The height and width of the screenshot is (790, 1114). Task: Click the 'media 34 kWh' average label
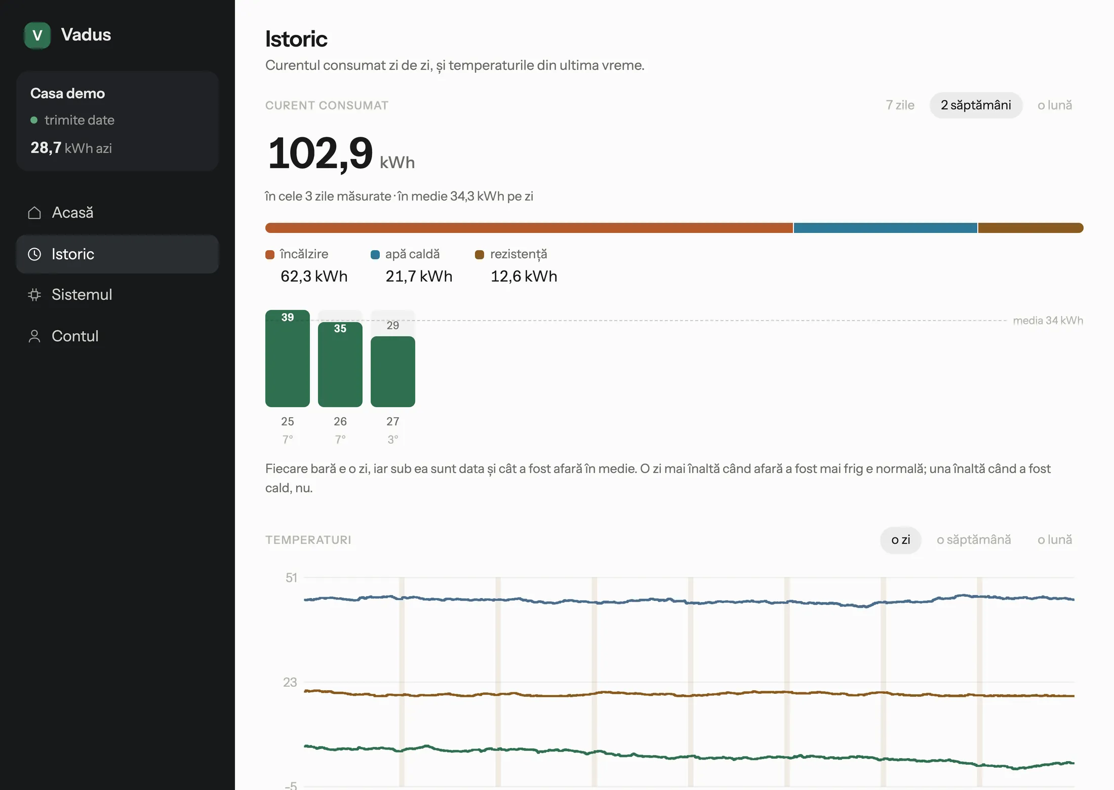(x=1048, y=321)
